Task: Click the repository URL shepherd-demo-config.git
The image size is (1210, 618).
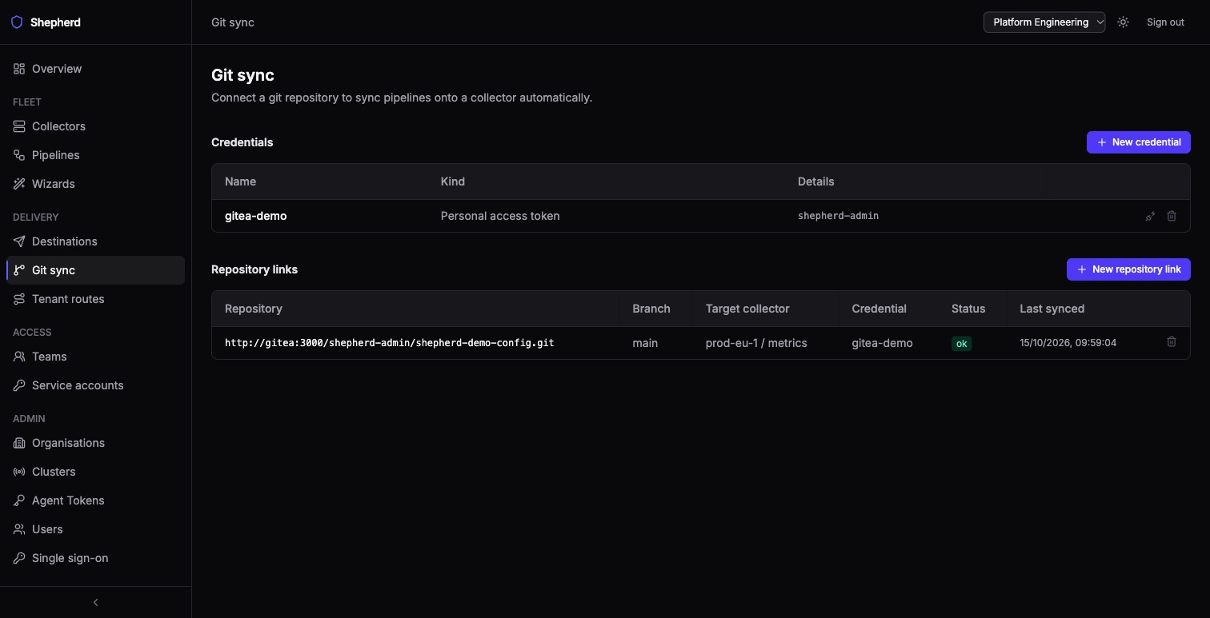Action: click(x=390, y=343)
